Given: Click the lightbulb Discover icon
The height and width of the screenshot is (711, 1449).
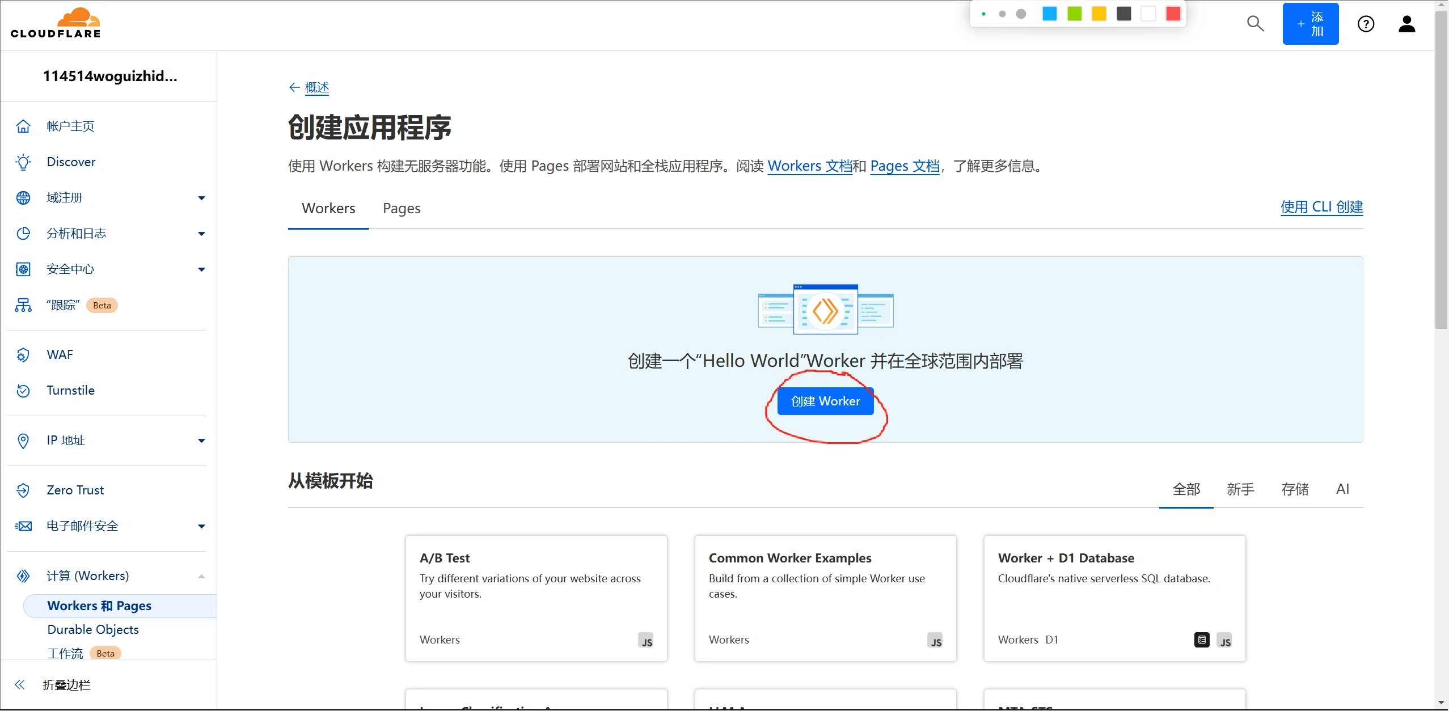Looking at the screenshot, I should coord(23,162).
